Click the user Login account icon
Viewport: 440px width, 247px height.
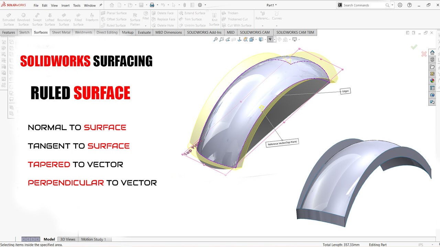coord(400,5)
